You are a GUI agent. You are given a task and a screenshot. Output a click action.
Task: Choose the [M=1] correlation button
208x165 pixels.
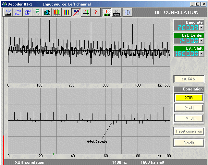(189, 108)
